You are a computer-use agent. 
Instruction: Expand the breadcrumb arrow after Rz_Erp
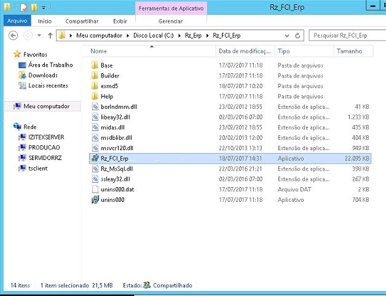click(208, 36)
